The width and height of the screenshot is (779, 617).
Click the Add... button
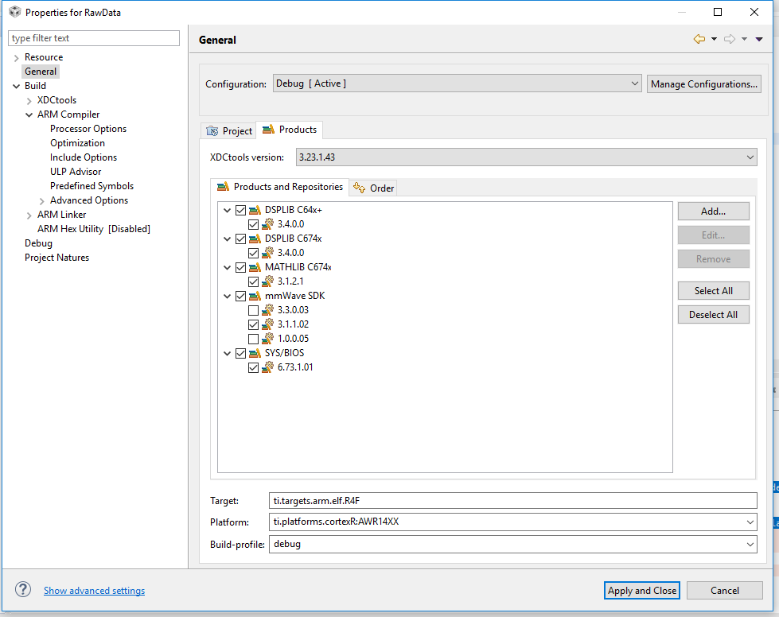click(714, 211)
